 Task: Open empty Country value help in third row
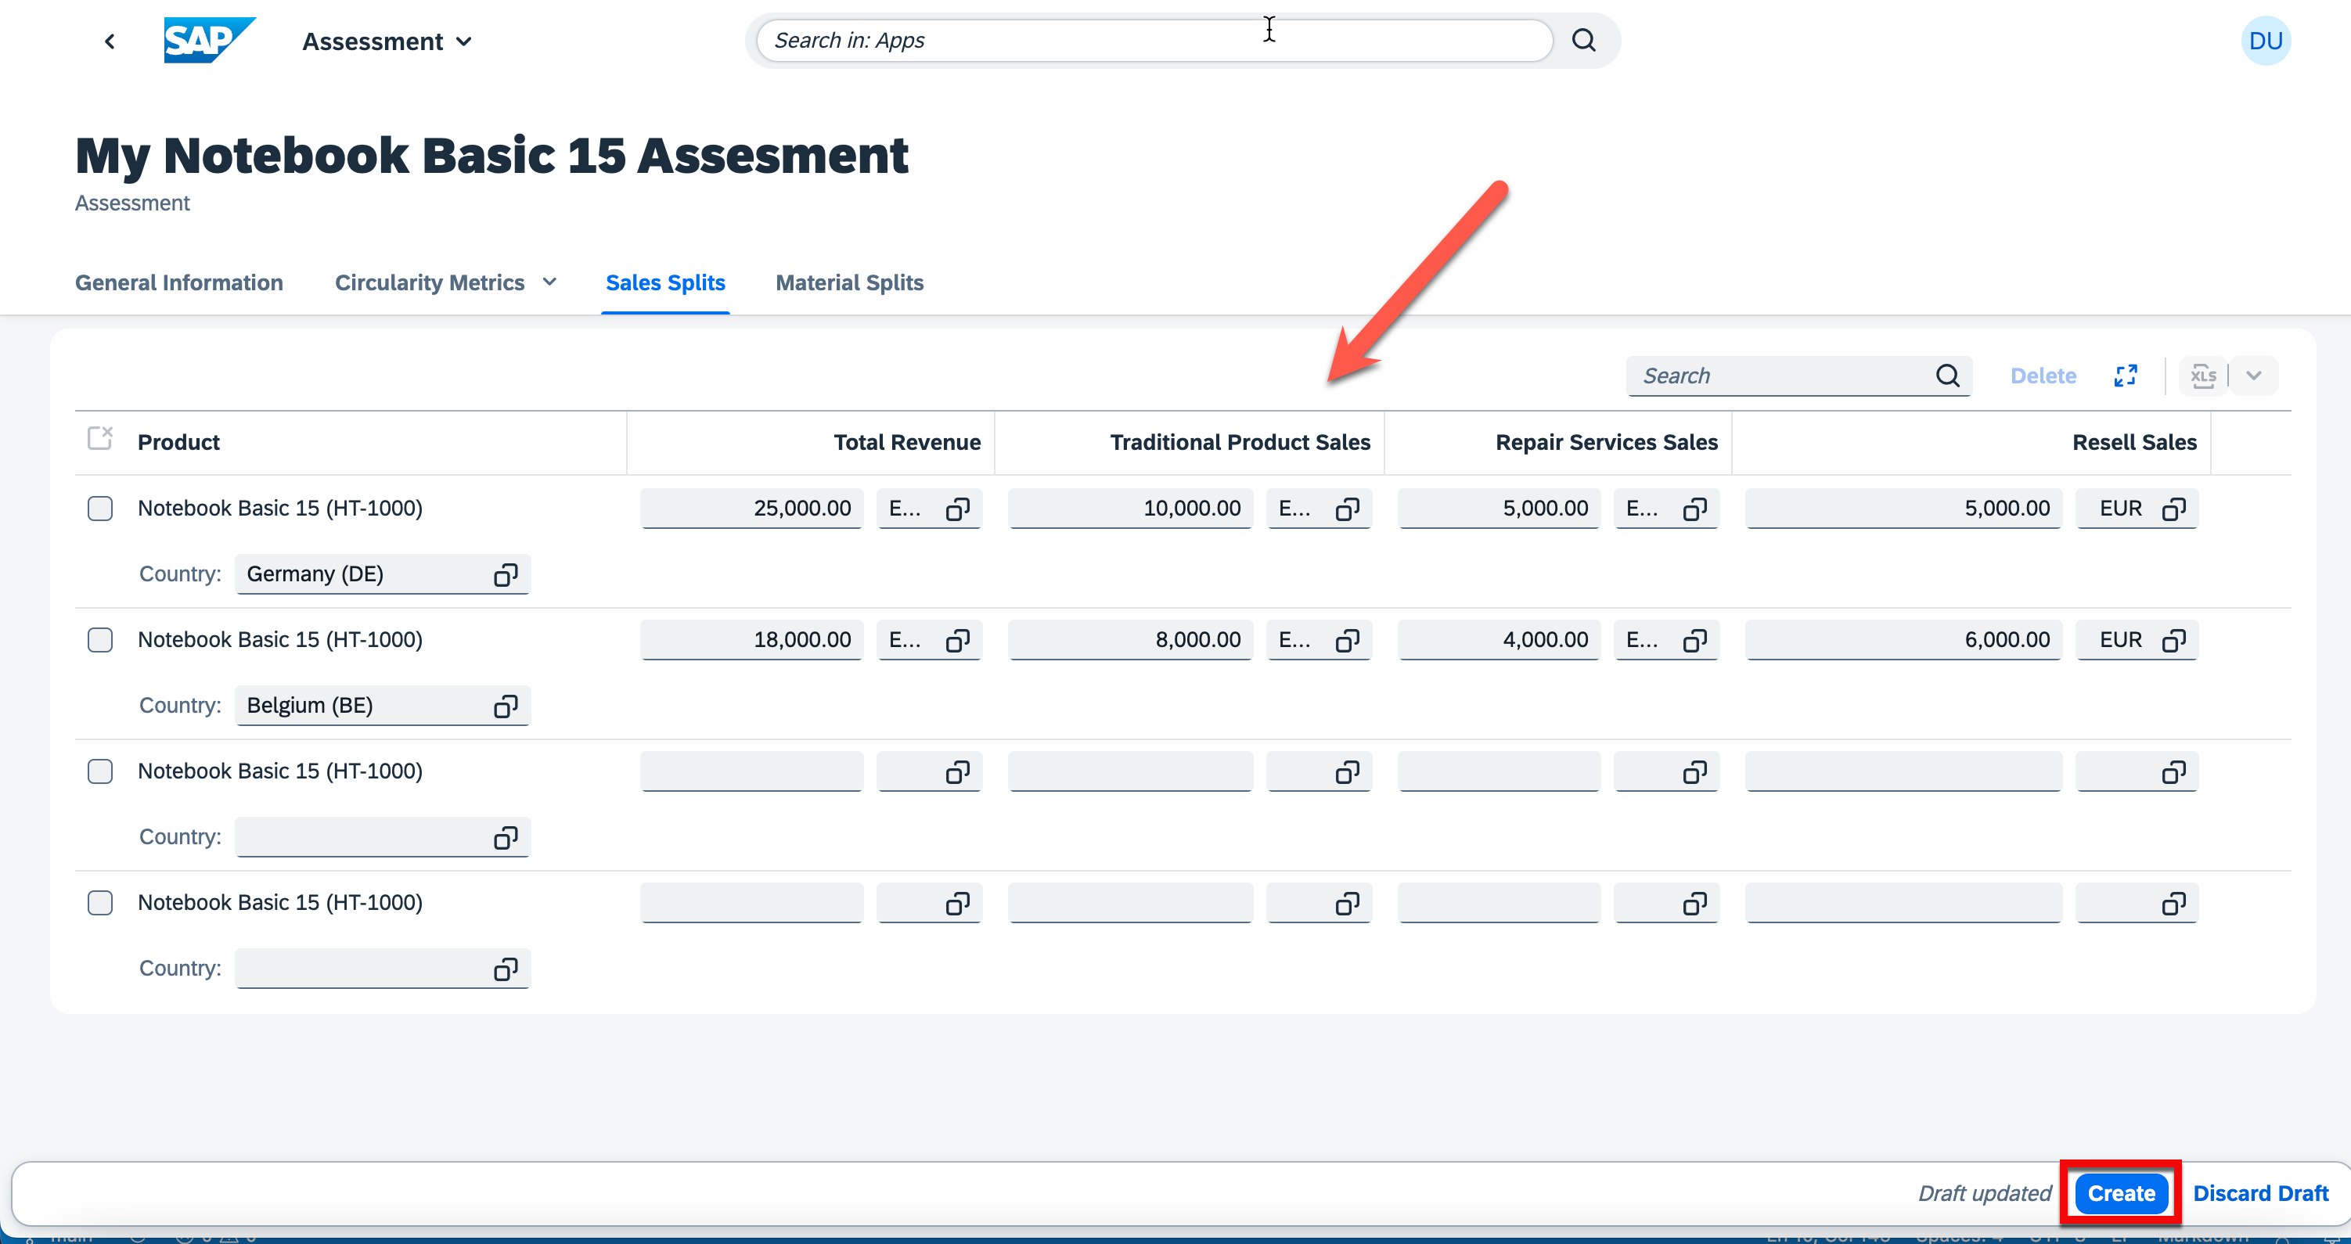506,838
